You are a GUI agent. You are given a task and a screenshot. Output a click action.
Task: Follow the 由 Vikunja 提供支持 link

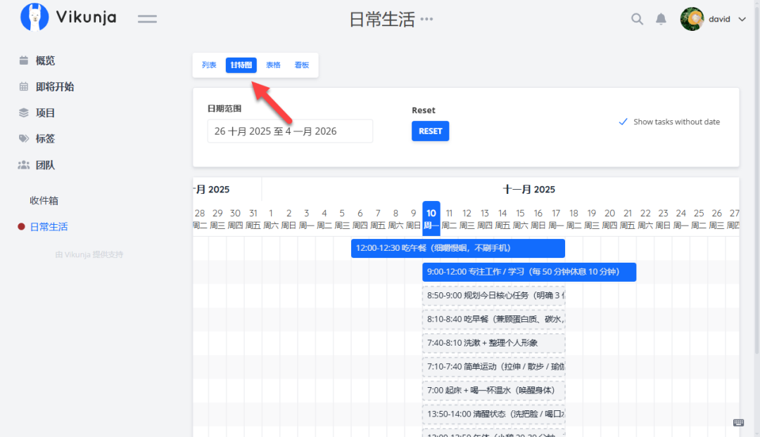89,254
